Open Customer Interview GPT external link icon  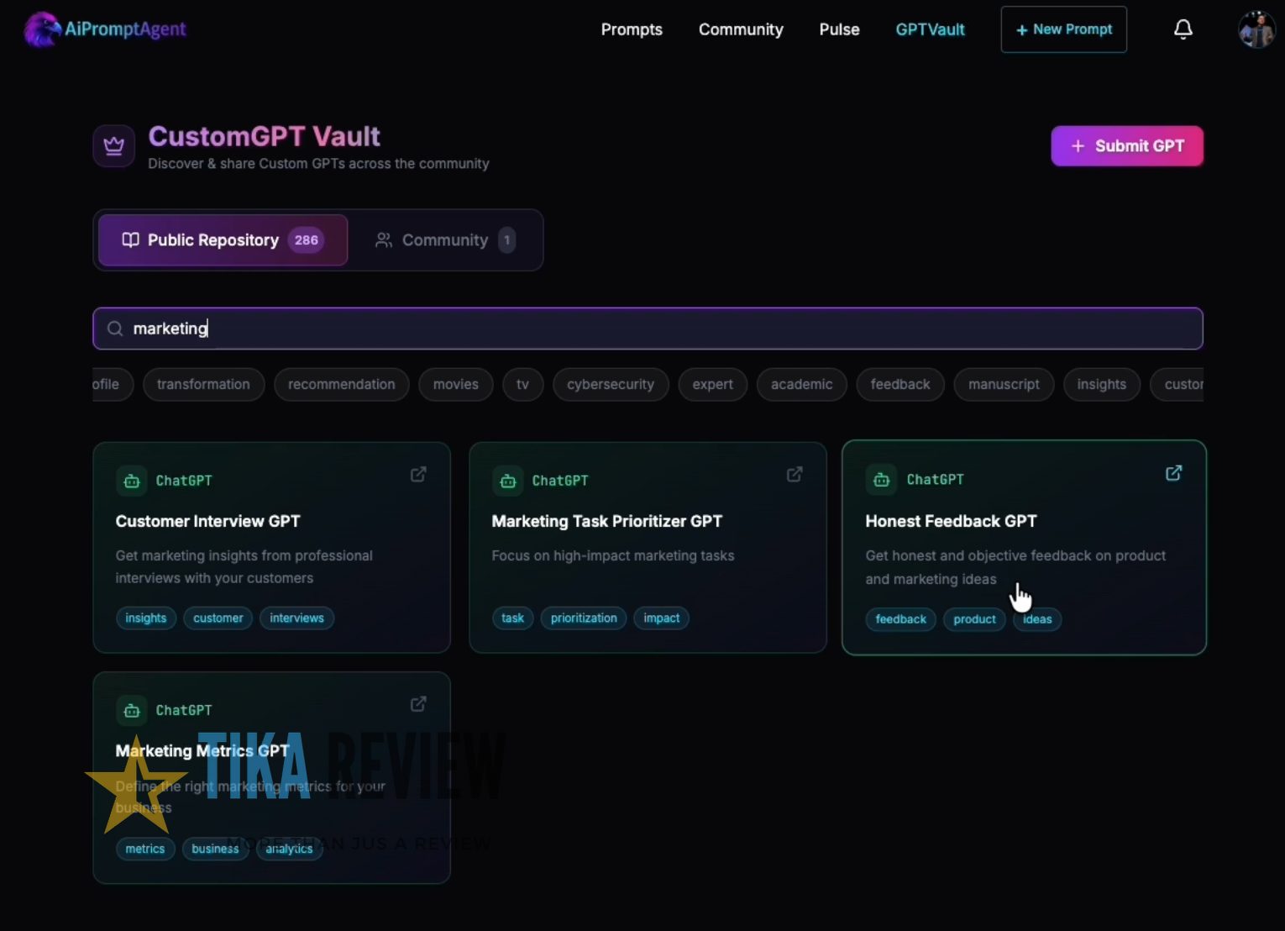click(418, 475)
